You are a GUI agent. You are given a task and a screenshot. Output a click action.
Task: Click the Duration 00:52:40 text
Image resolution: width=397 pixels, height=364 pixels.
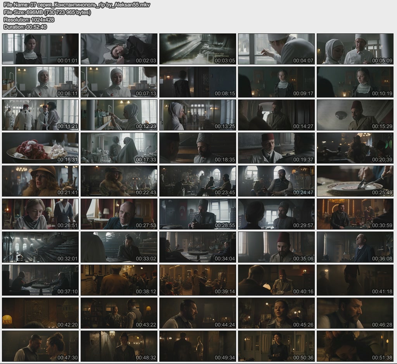(x=25, y=27)
